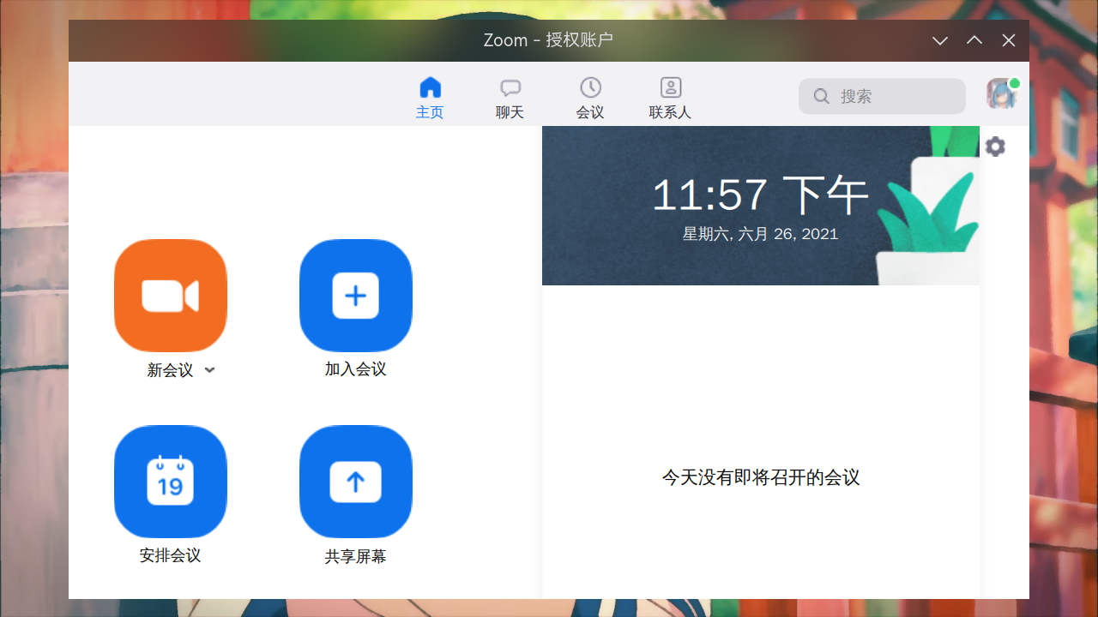The height and width of the screenshot is (617, 1098).
Task: Start a meeting with the orange camera icon
Action: (170, 296)
